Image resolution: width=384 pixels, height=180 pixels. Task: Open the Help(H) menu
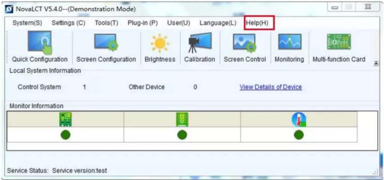tap(257, 23)
